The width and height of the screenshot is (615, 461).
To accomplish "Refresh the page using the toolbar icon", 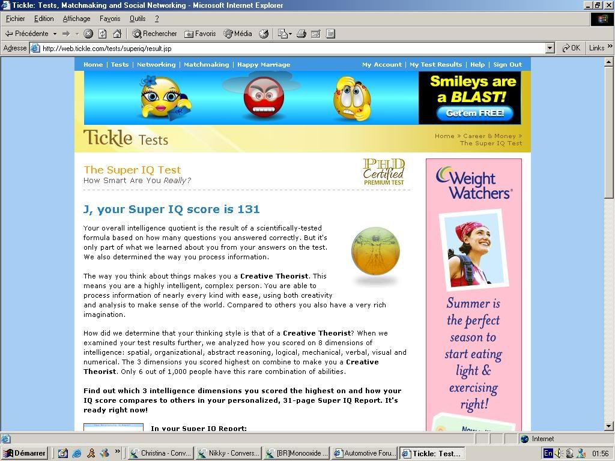I will click(103, 34).
